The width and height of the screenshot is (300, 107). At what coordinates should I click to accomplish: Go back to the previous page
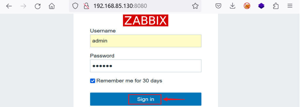(9, 6)
